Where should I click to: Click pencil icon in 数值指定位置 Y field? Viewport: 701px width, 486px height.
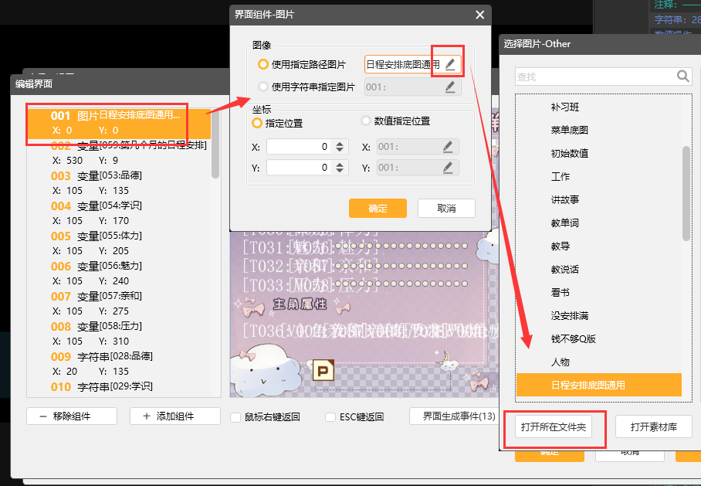pos(448,168)
